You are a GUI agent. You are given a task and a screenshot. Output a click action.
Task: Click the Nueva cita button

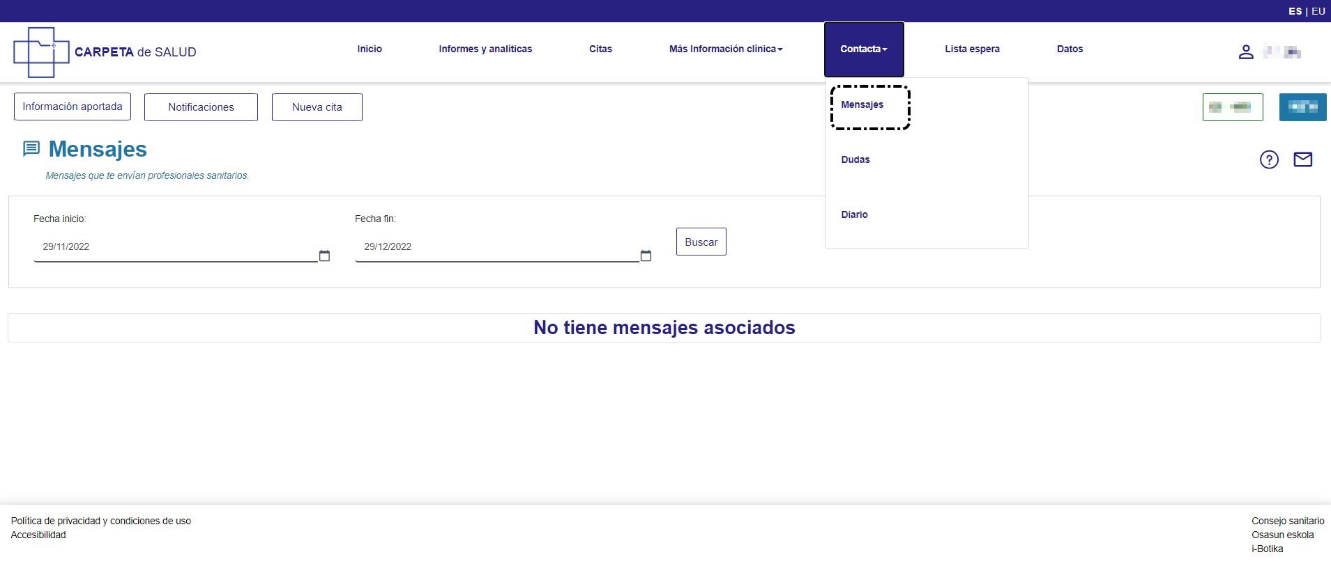coord(317,107)
